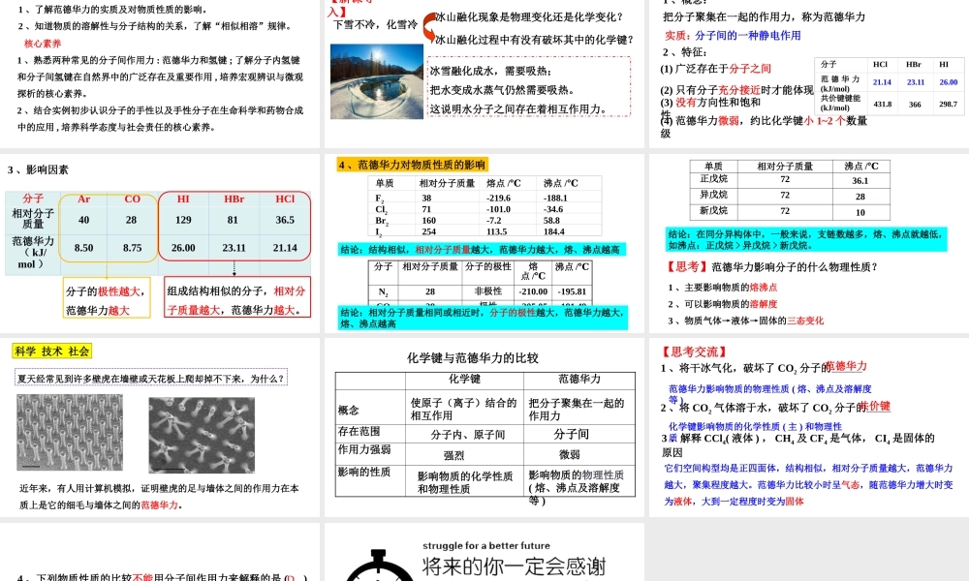Select the 【思考交流】 slide
The image size is (969, 581).
809,427
